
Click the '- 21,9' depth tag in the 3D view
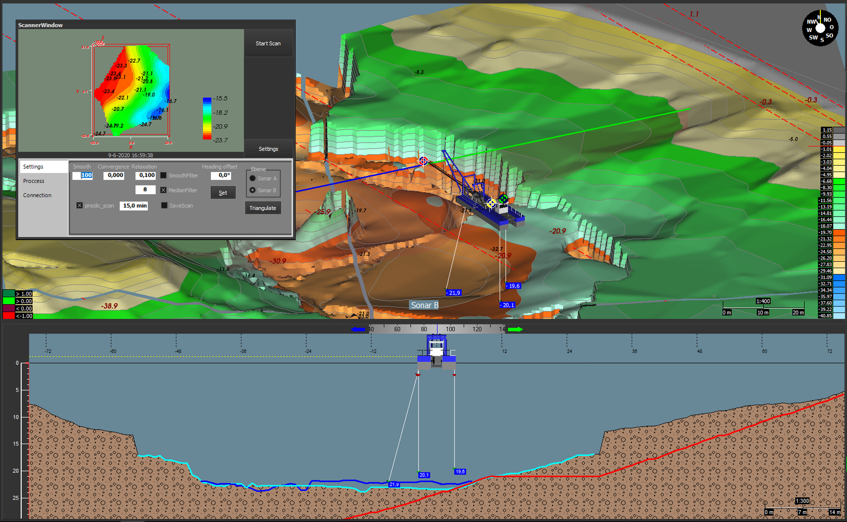tap(453, 293)
